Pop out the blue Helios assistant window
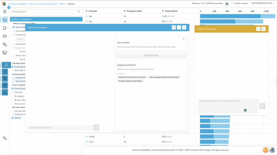Screen dimensions: 277x155 point(174,27)
